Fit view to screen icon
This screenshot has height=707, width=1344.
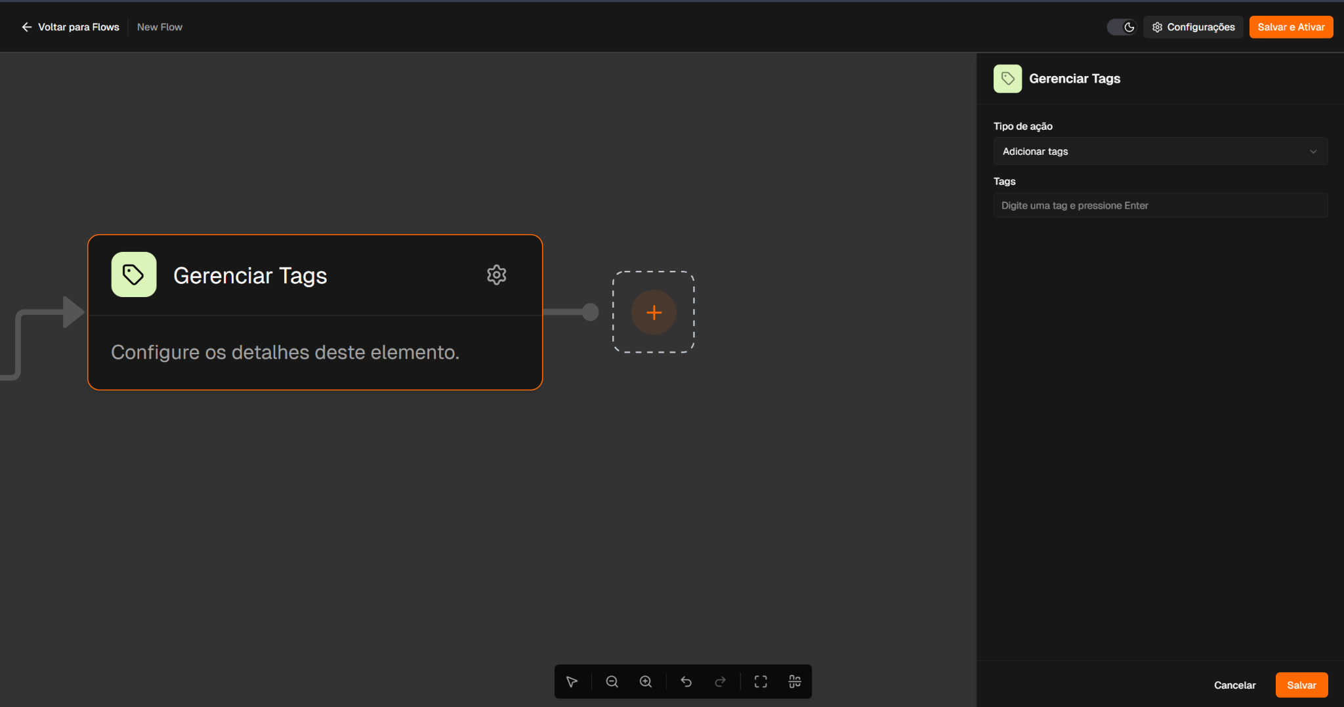[x=761, y=681]
